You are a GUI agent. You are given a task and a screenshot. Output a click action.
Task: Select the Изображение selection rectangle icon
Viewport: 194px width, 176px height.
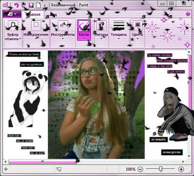[x=36, y=25]
